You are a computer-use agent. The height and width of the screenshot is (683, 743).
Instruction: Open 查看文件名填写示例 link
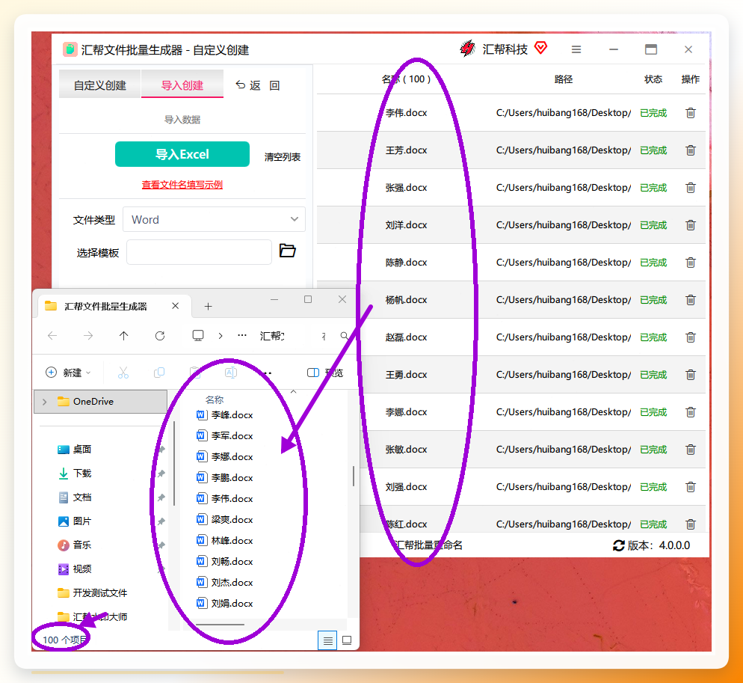coord(182,185)
